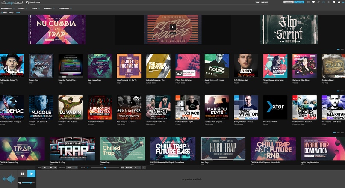The width and height of the screenshot is (345, 188).
Task: Adjust the pitch slider handle
Action: coord(105,167)
